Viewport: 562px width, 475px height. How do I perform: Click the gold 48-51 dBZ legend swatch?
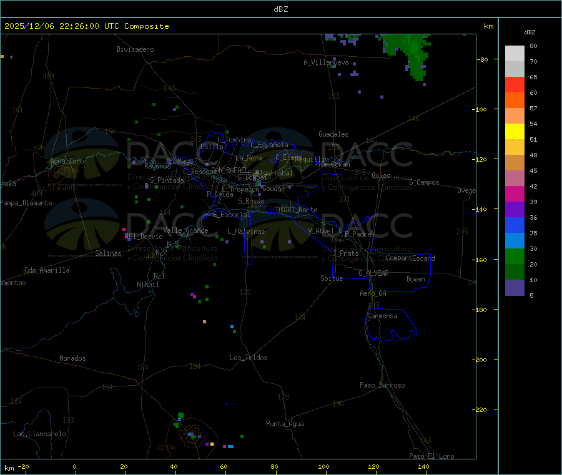point(515,147)
